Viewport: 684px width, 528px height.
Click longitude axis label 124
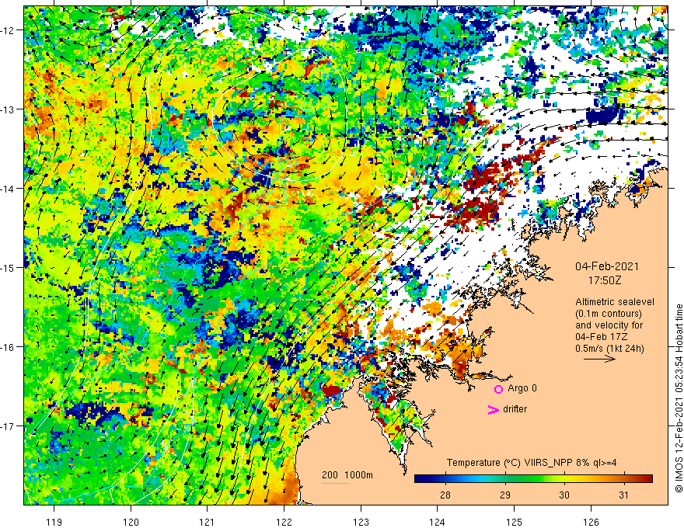click(438, 522)
